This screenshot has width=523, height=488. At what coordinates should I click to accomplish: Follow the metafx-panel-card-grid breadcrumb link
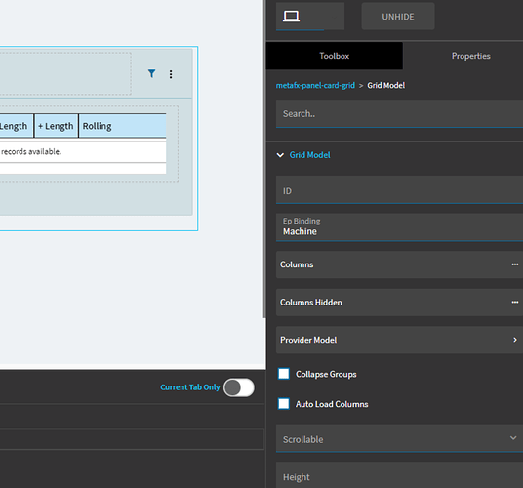tap(315, 85)
